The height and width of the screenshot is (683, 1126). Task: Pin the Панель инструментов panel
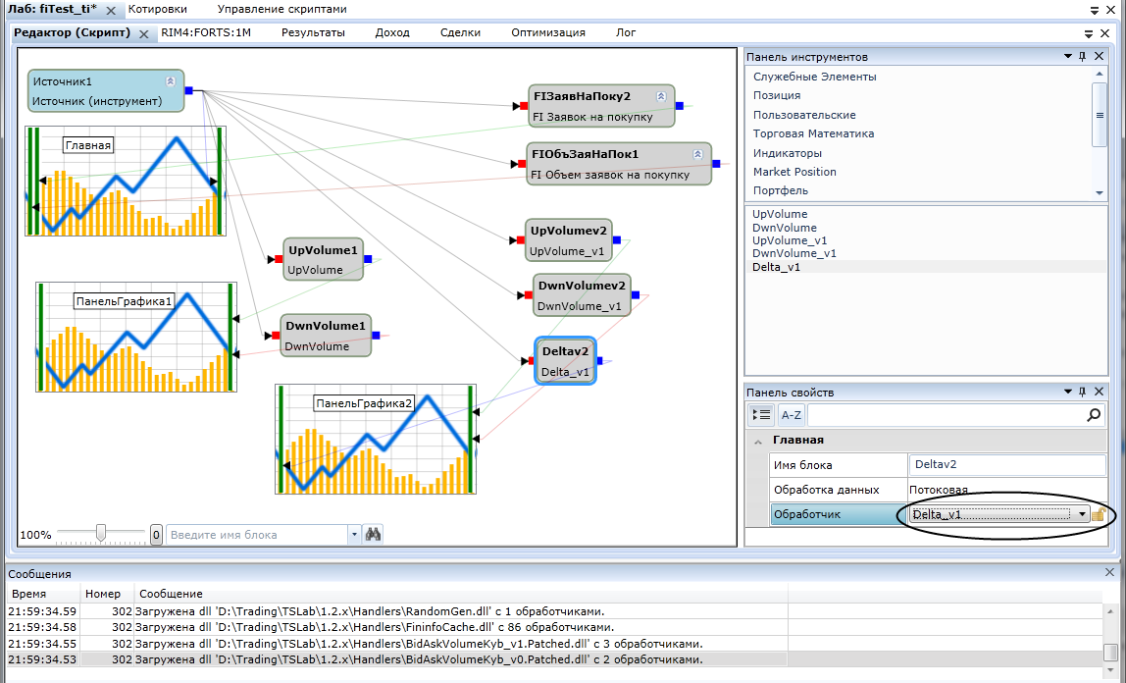pyautogui.click(x=1083, y=57)
